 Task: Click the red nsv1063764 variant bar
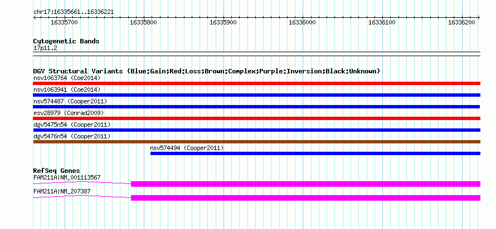(256, 83)
